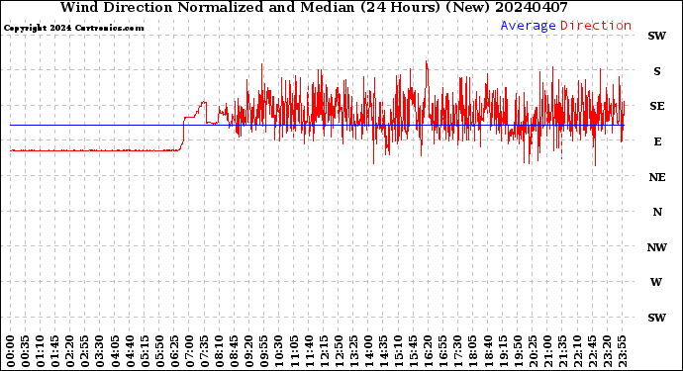Click the 15:10 time label
The width and height of the screenshot is (683, 371).
[398, 351]
